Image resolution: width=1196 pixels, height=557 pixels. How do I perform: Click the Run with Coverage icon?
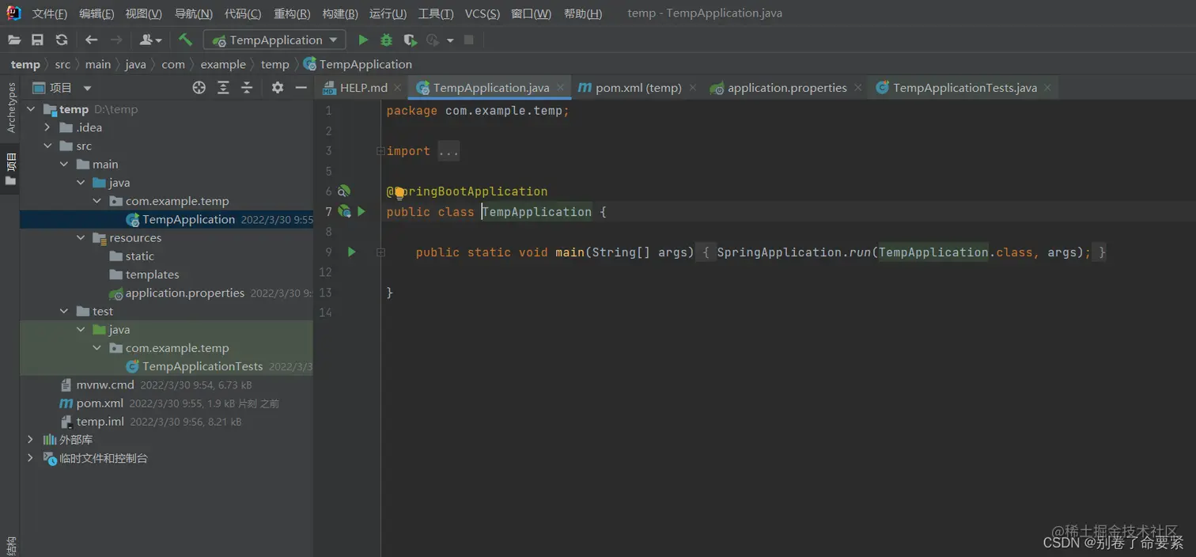410,40
